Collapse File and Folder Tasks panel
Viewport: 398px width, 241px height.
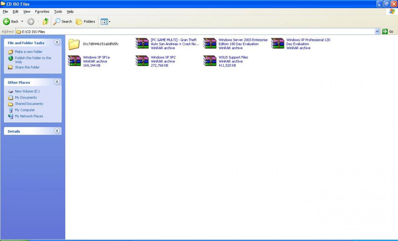click(57, 42)
